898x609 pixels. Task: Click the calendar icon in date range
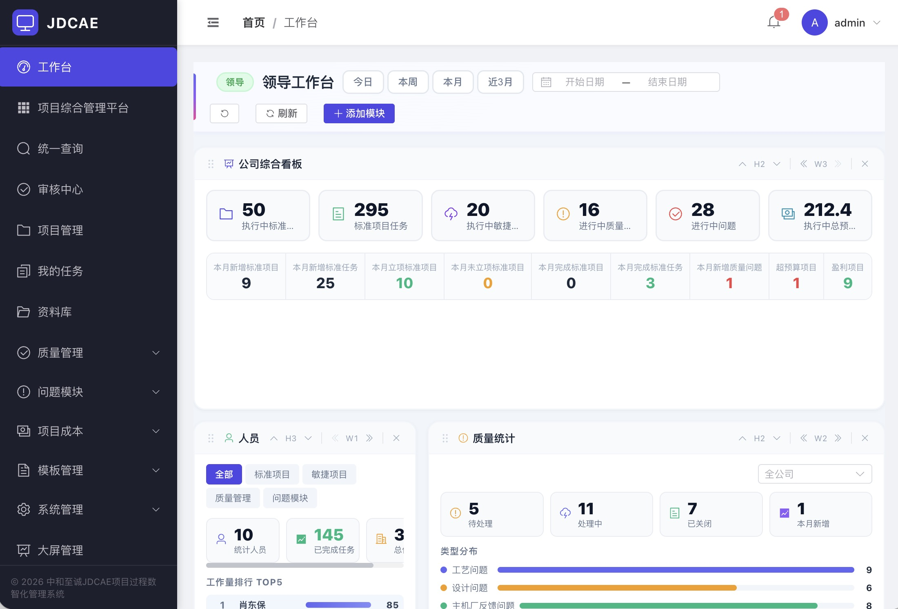click(546, 82)
